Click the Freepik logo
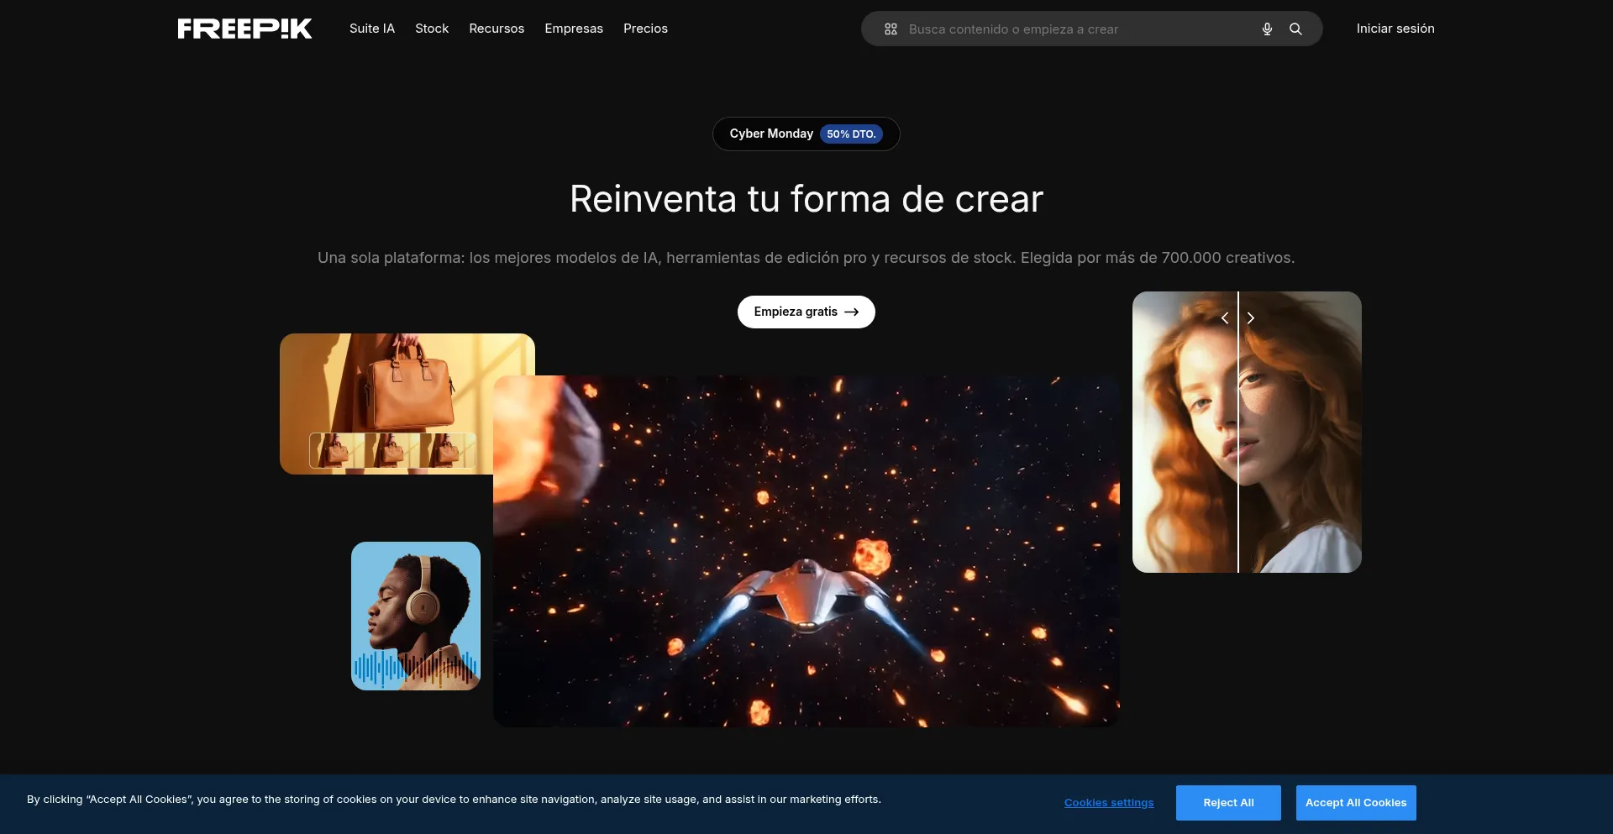 coord(244,29)
